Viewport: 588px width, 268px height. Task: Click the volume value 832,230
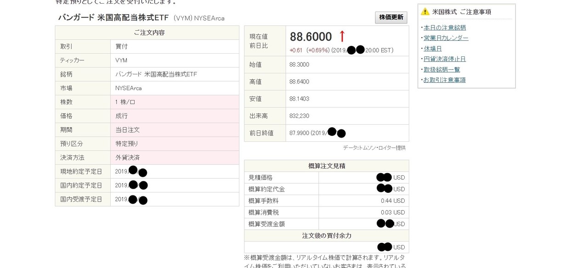click(x=300, y=116)
